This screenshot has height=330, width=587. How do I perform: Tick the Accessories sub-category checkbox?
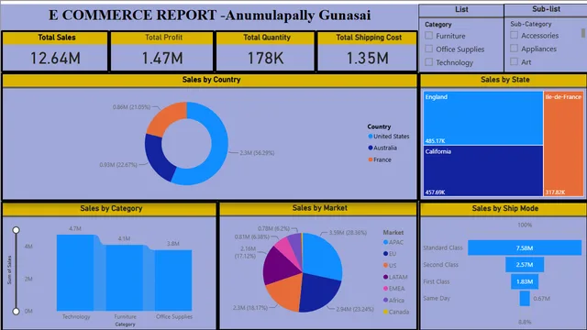pos(515,35)
